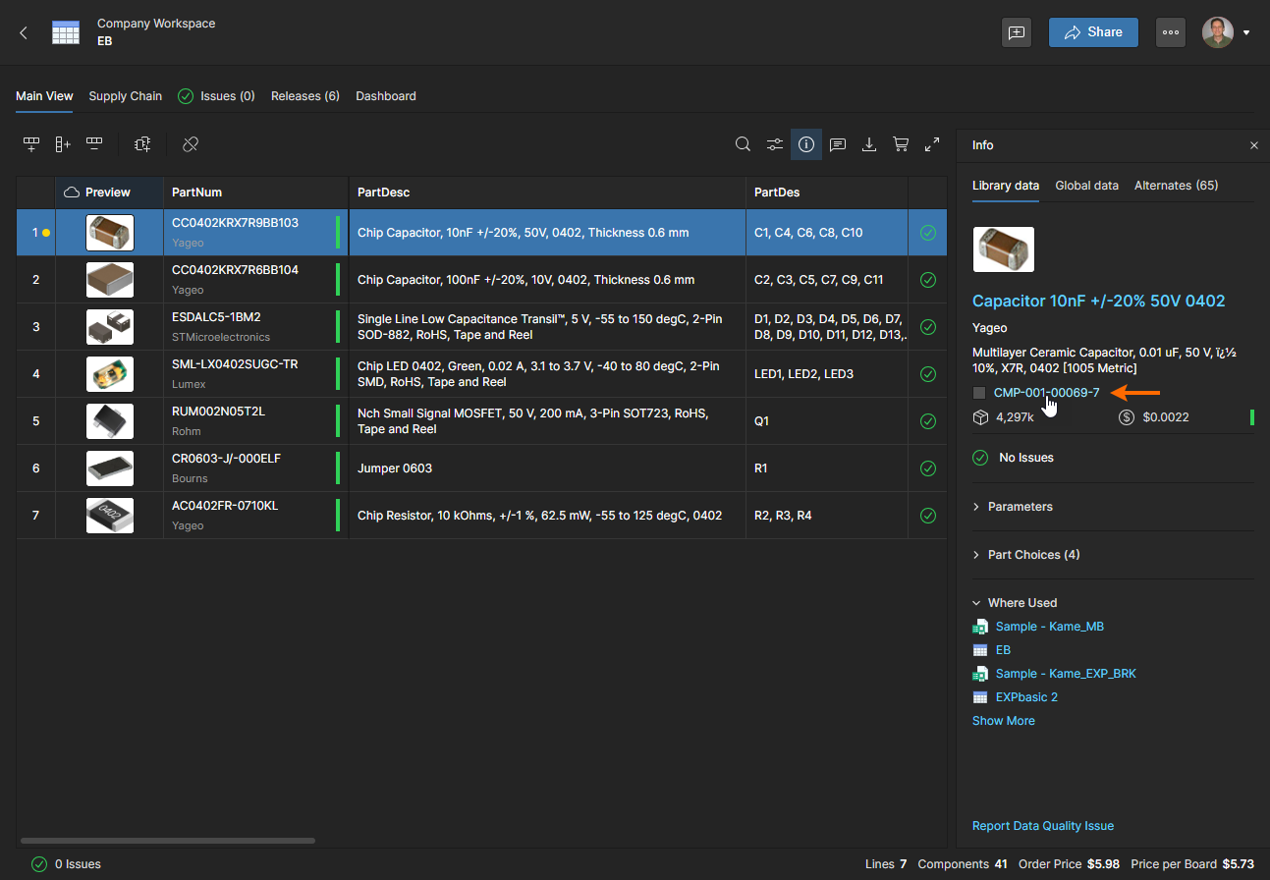Select the RUM002N05T2L MOSFET thumbnail

pos(110,421)
